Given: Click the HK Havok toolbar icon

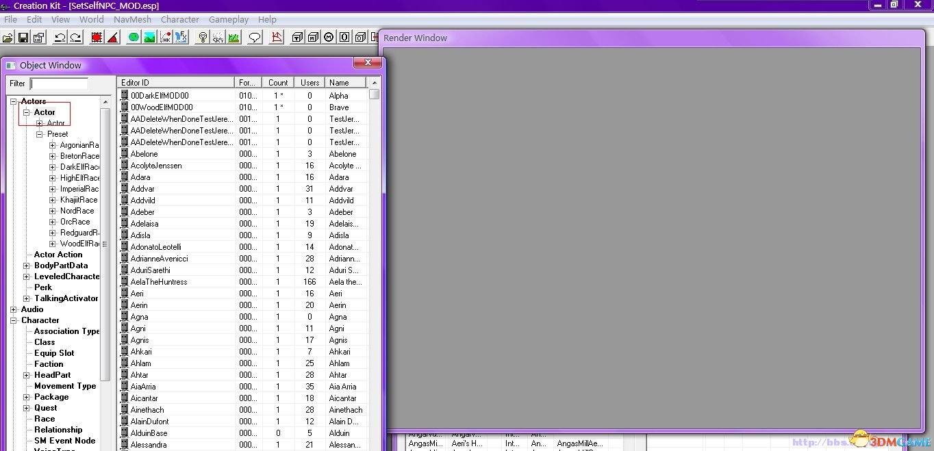Looking at the screenshot, I should click(165, 38).
